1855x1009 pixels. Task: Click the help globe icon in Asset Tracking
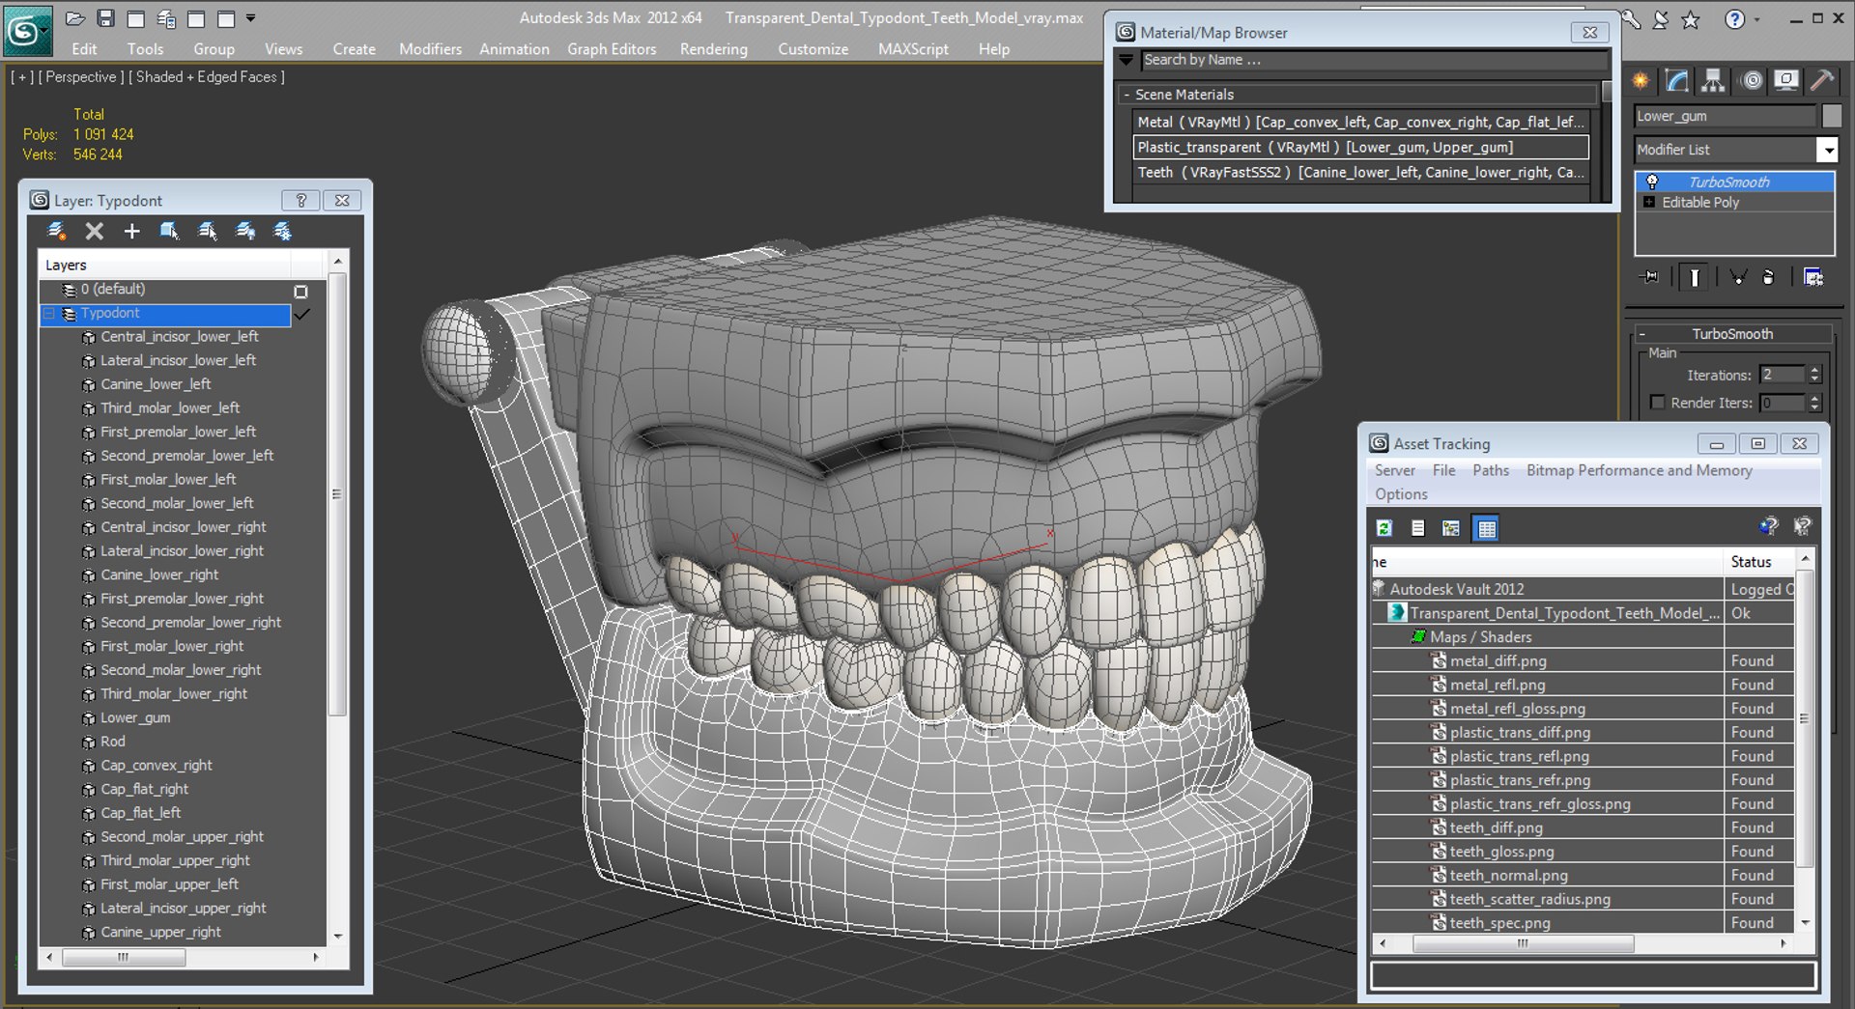[x=1768, y=526]
